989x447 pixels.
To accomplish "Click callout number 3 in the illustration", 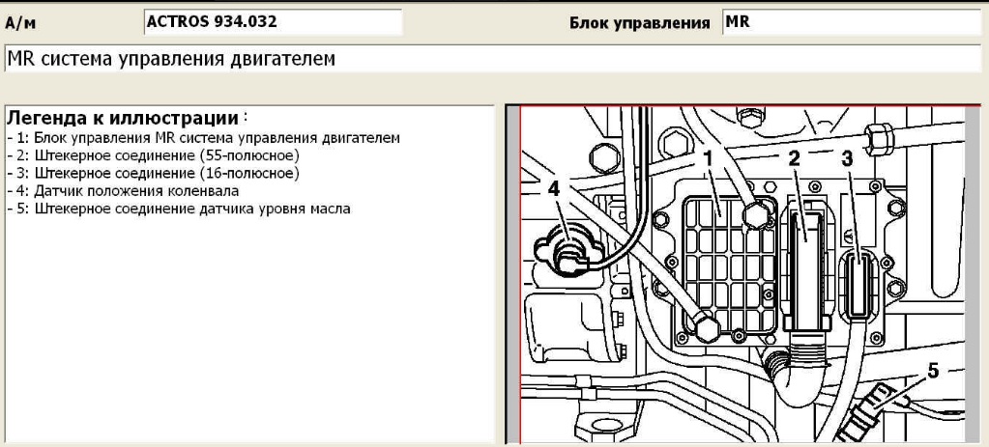I will (x=847, y=158).
